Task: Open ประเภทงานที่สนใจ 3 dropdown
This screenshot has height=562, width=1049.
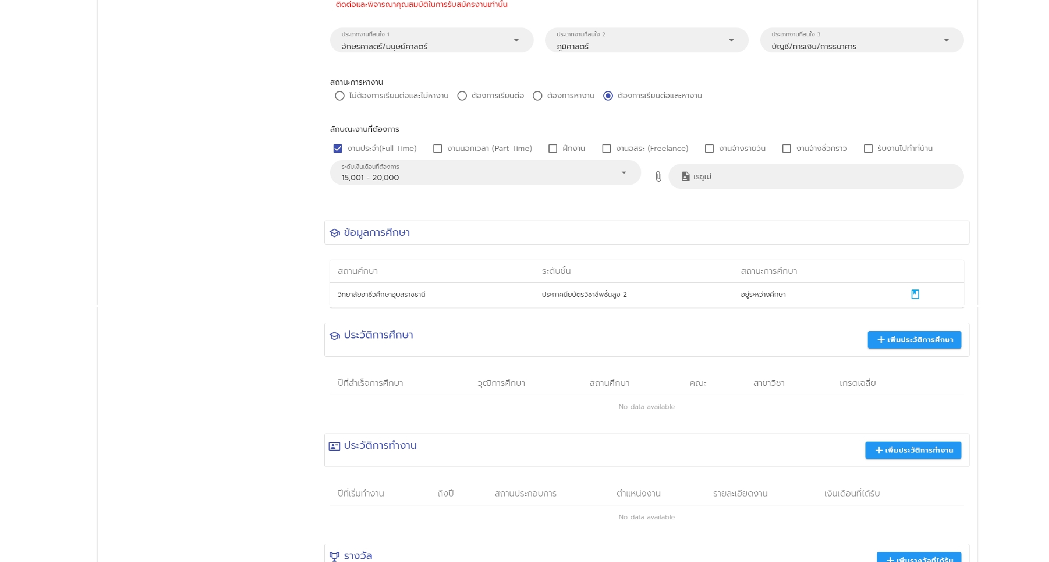Action: click(861, 41)
